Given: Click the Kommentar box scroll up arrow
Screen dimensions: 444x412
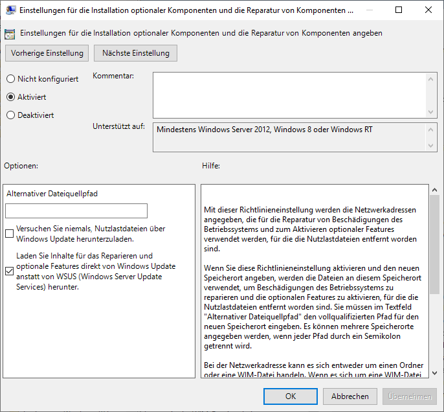Looking at the screenshot, I should pos(432,78).
